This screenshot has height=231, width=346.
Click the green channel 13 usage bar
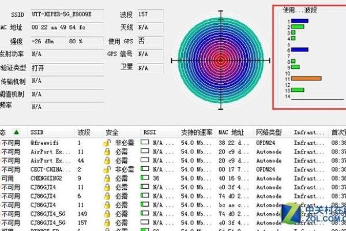(x=298, y=90)
